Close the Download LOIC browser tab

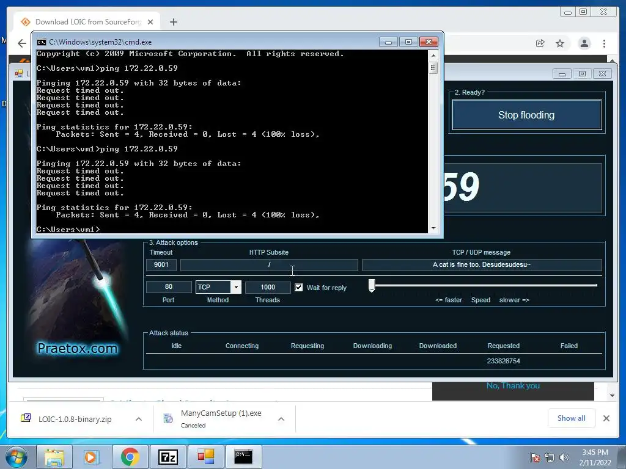click(150, 22)
